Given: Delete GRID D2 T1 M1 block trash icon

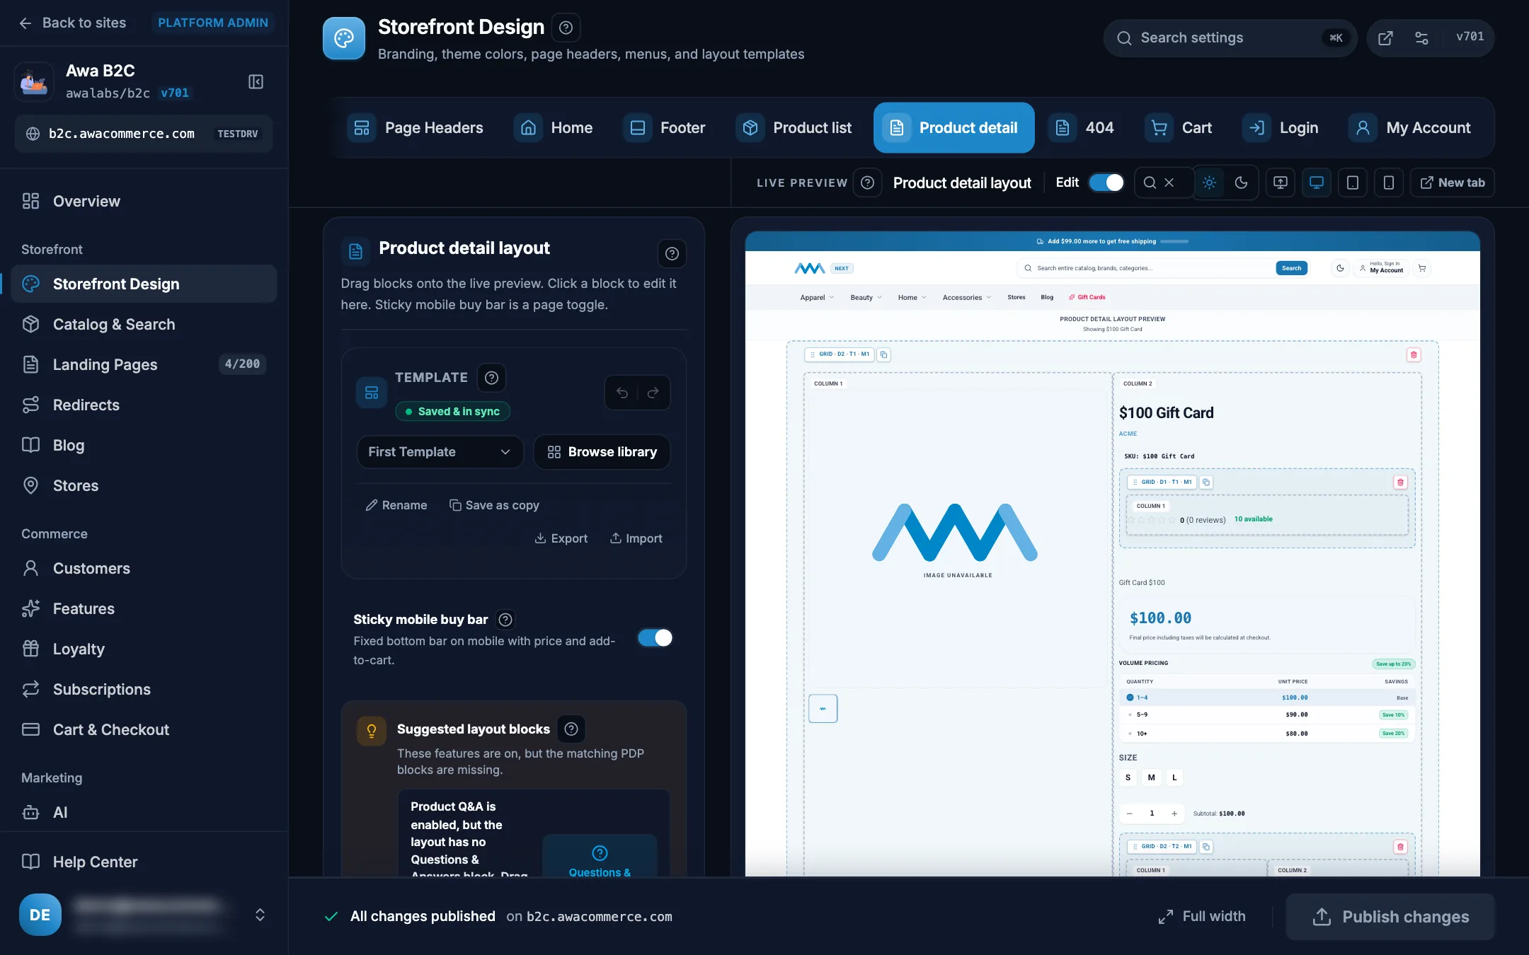Looking at the screenshot, I should tap(1414, 354).
